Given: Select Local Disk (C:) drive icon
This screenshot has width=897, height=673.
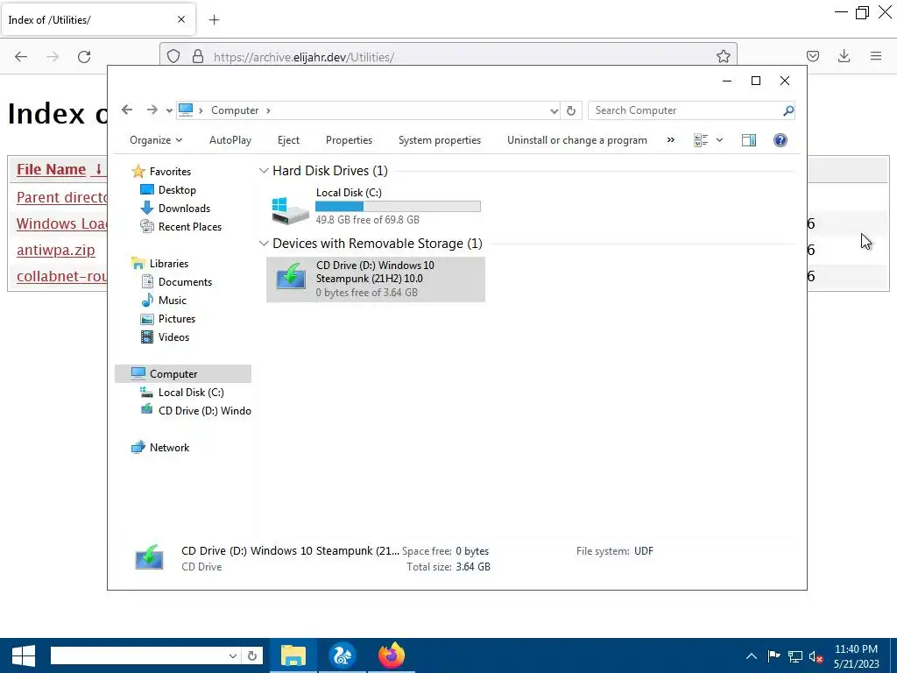Looking at the screenshot, I should 290,211.
